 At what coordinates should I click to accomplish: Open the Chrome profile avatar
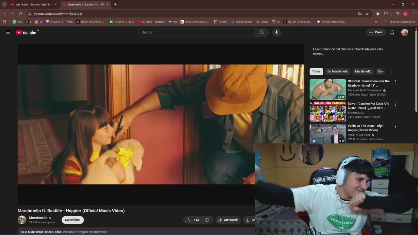pyautogui.click(x=405, y=14)
